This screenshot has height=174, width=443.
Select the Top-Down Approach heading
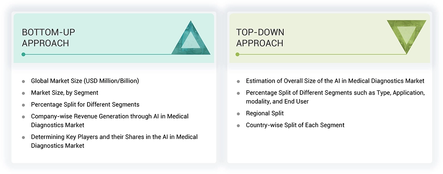(260, 37)
